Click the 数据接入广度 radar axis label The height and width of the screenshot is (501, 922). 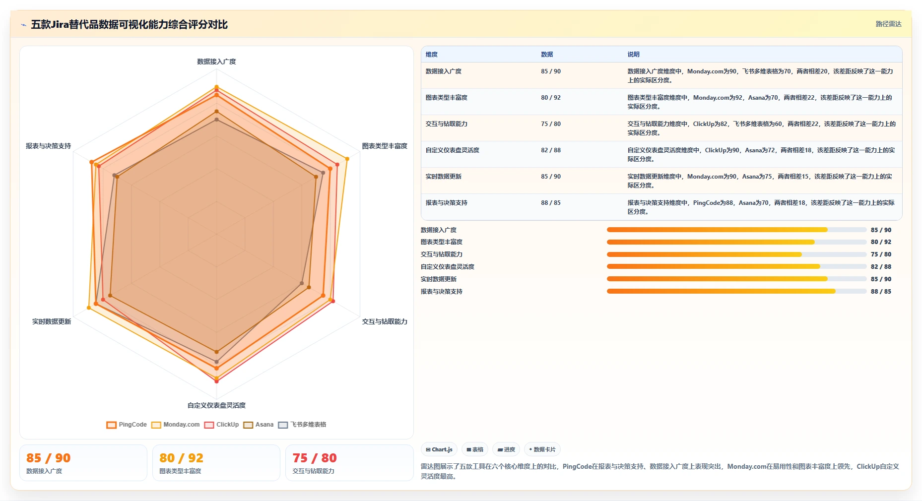coord(216,62)
